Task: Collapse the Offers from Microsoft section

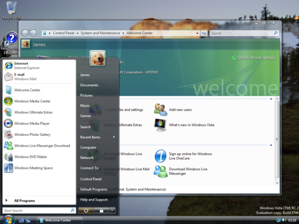Action: click(271, 145)
